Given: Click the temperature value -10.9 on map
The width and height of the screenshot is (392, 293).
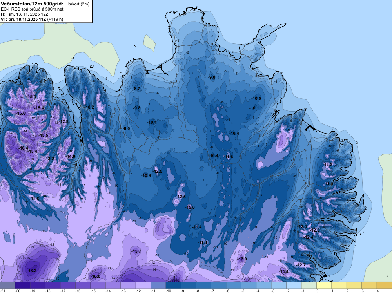Looking at the screenshot, I should coord(146,175).
